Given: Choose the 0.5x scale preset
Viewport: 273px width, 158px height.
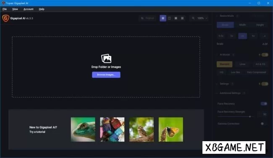Looking at the screenshot, I should (221, 36).
